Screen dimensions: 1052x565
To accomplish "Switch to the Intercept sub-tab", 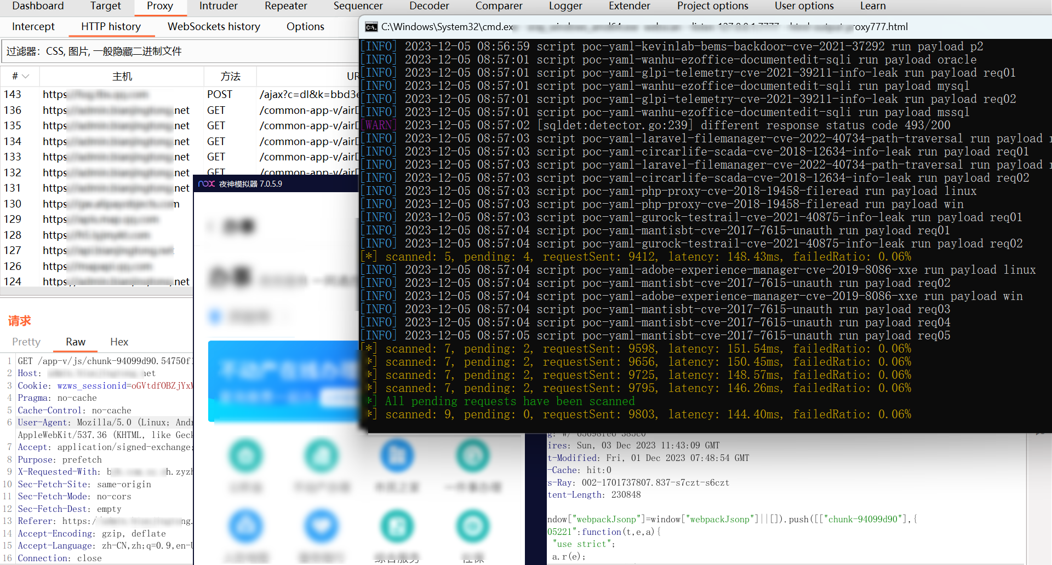I will 33,26.
